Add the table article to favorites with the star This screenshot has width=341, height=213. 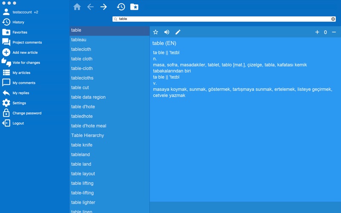pyautogui.click(x=156, y=32)
